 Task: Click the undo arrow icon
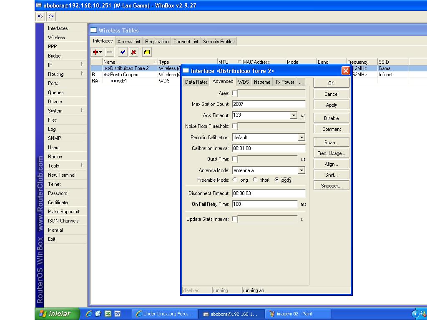40,17
